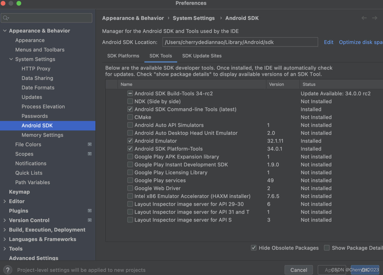Click the forward navigation arrow
The image size is (383, 275).
[x=374, y=18]
